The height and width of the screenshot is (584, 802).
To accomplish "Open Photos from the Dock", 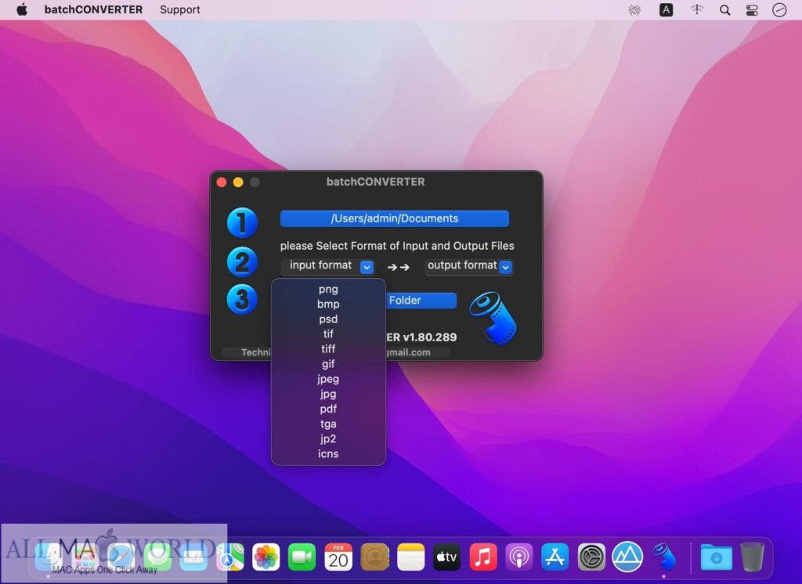I will point(266,557).
